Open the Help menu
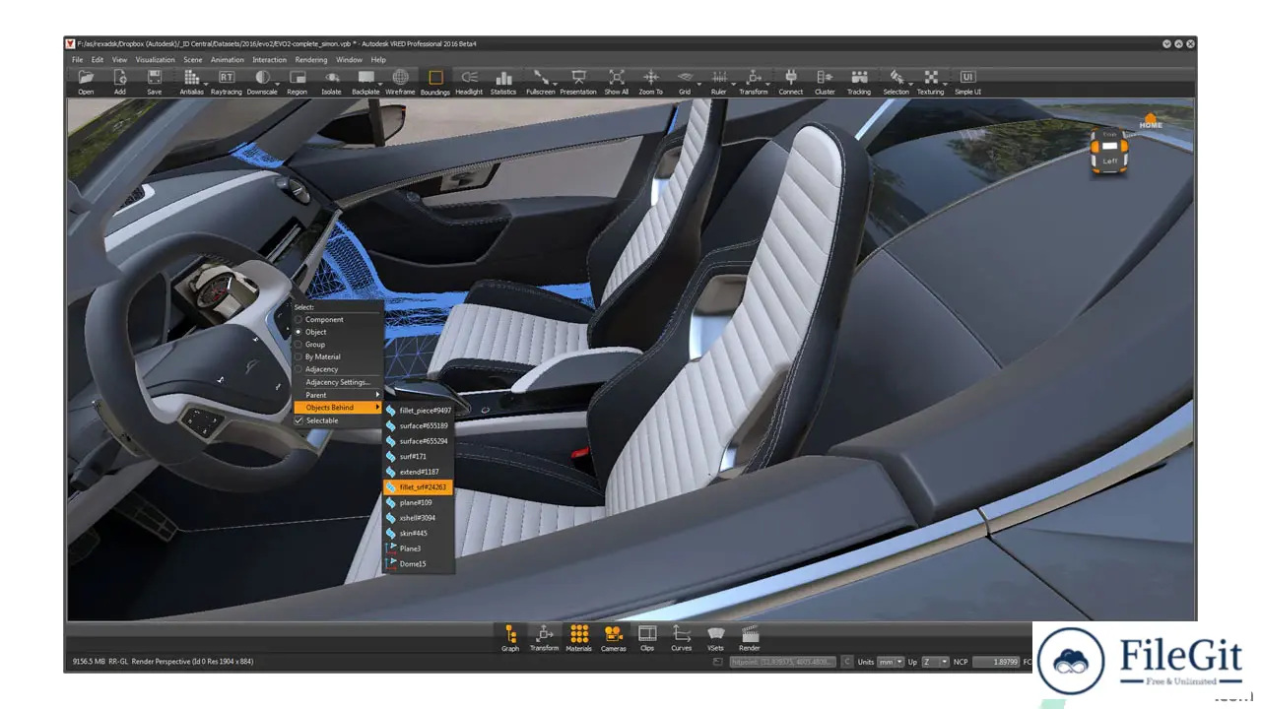The height and width of the screenshot is (709, 1261). click(378, 60)
